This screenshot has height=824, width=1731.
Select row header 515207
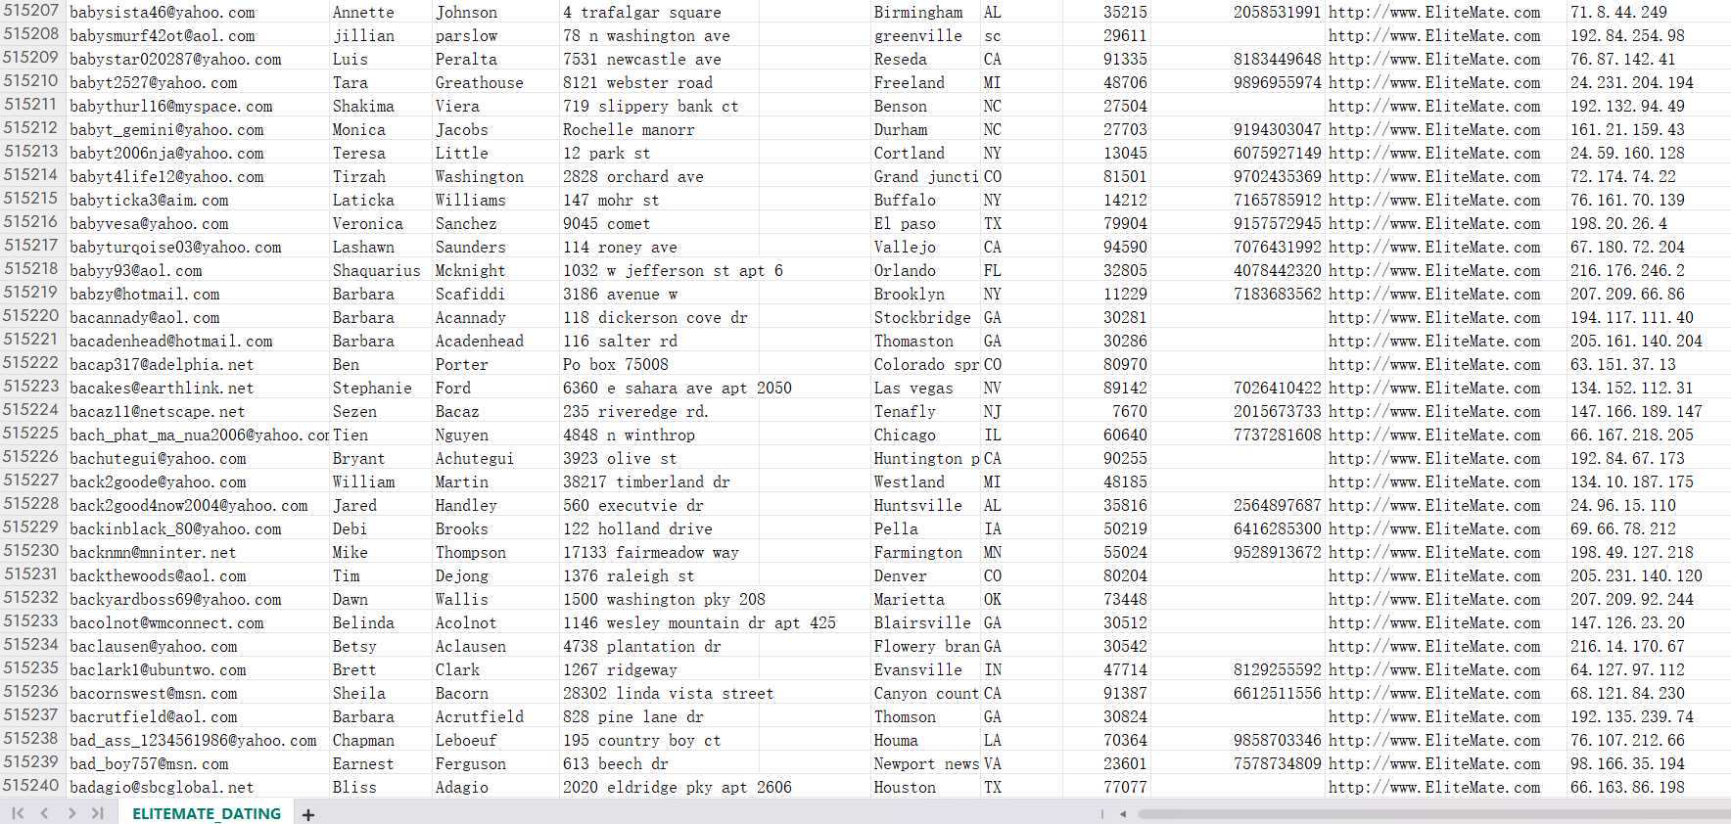pyautogui.click(x=31, y=11)
